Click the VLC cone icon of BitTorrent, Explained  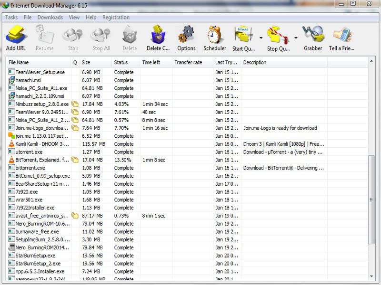pyautogui.click(x=11, y=160)
